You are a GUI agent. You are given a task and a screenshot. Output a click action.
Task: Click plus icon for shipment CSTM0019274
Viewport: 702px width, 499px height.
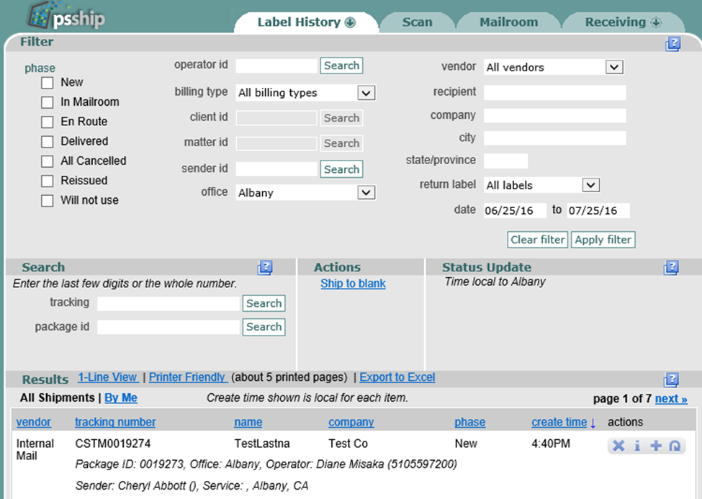pos(656,446)
